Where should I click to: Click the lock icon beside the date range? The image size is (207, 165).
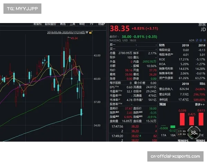click(x=91, y=33)
